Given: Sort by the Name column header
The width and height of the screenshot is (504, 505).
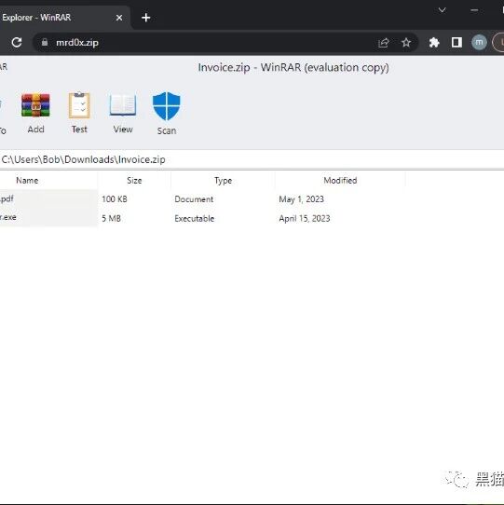Looking at the screenshot, I should (x=27, y=181).
